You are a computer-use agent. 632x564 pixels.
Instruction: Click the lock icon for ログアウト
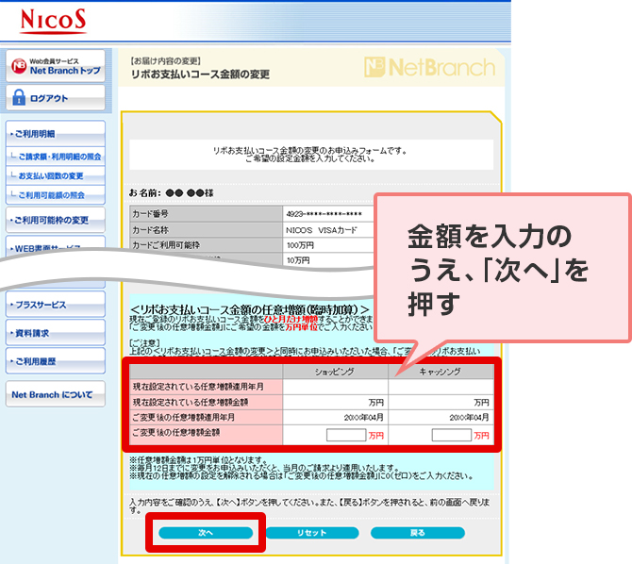pyautogui.click(x=18, y=97)
